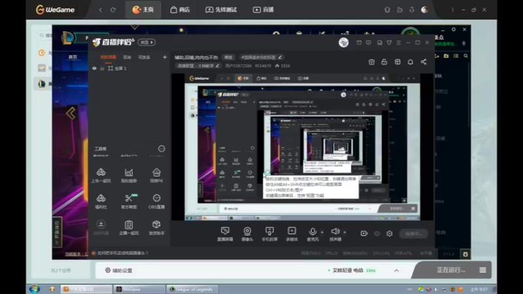
Task: Open streaming settings gear icon
Action: tap(389, 234)
